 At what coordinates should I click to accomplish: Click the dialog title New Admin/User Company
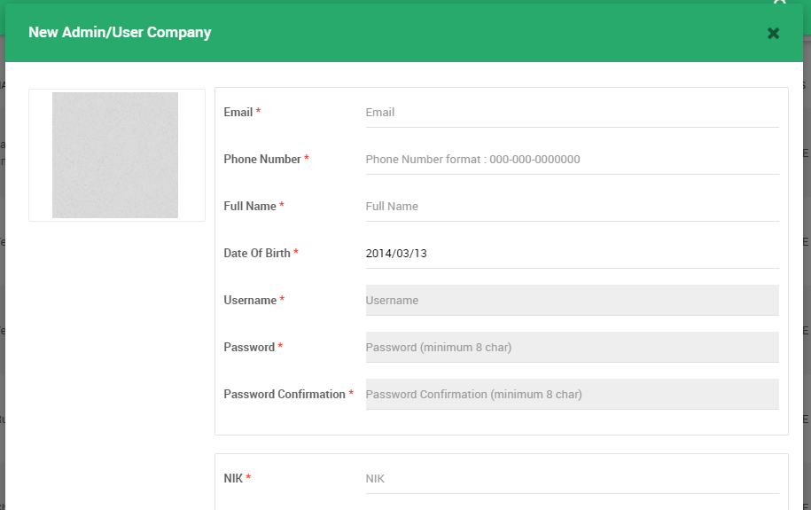point(120,32)
